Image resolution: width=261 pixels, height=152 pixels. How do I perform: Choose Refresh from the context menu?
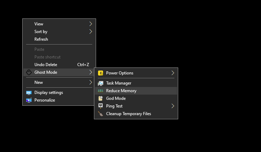click(x=41, y=39)
